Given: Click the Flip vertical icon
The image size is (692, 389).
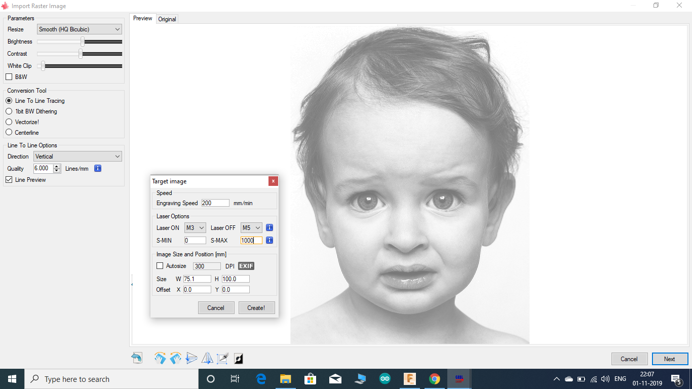Looking at the screenshot, I should 191,358.
